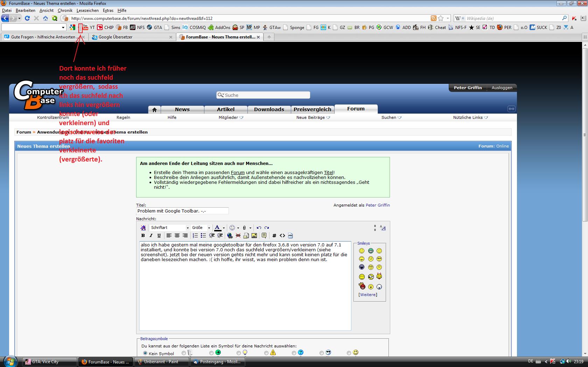Expand the Nützliche Links menu
This screenshot has height=367, width=588.
pos(471,117)
